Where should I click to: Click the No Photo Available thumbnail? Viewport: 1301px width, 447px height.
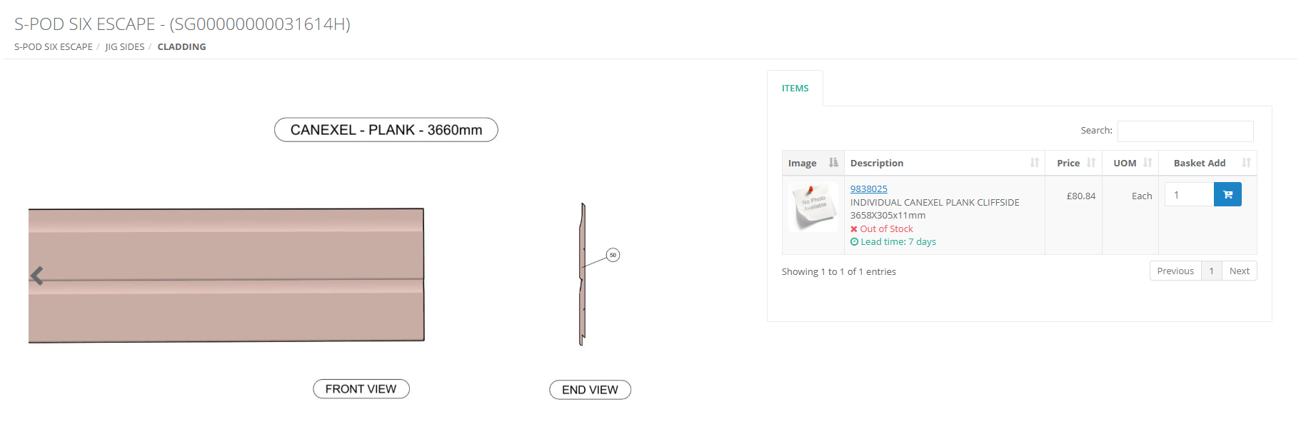pos(813,207)
